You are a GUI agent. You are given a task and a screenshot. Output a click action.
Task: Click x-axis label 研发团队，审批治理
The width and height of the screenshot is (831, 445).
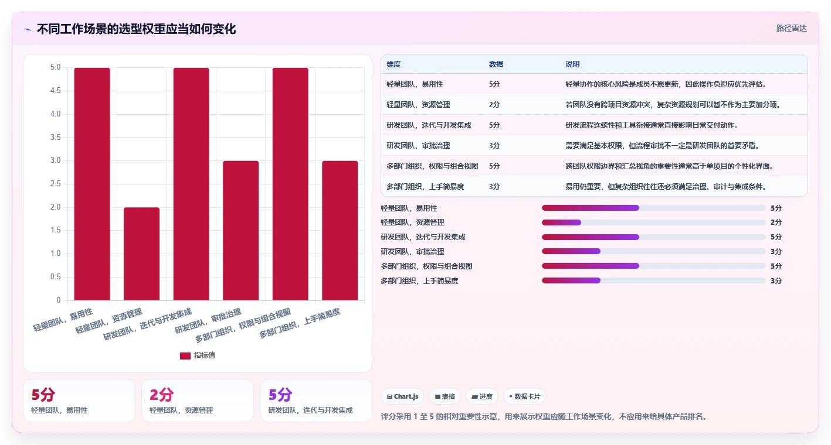pyautogui.click(x=208, y=321)
